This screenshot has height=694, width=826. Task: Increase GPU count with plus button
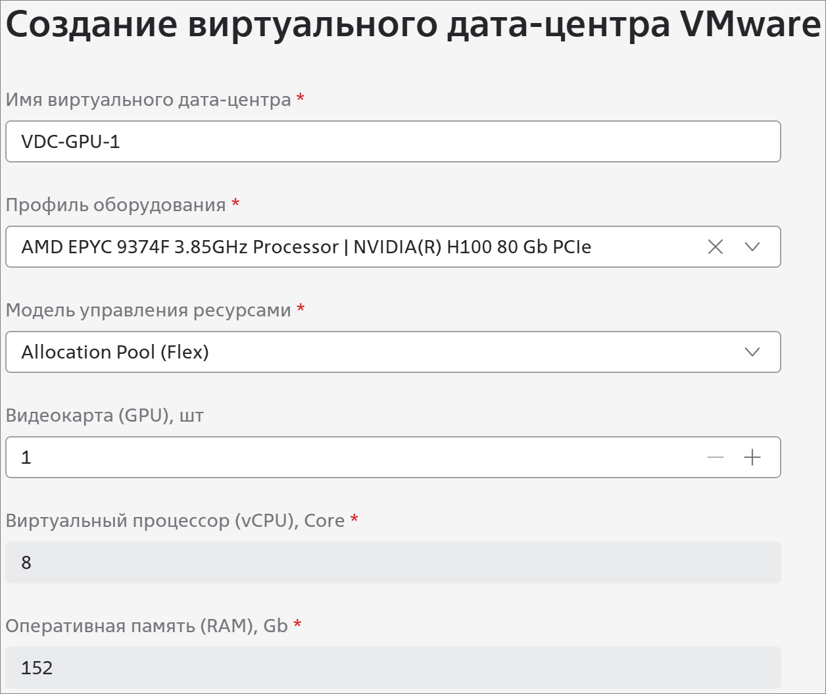point(752,457)
